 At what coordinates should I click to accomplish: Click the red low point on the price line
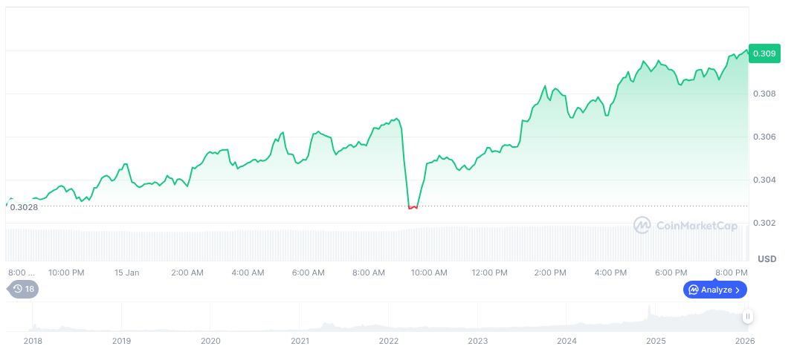(x=413, y=207)
